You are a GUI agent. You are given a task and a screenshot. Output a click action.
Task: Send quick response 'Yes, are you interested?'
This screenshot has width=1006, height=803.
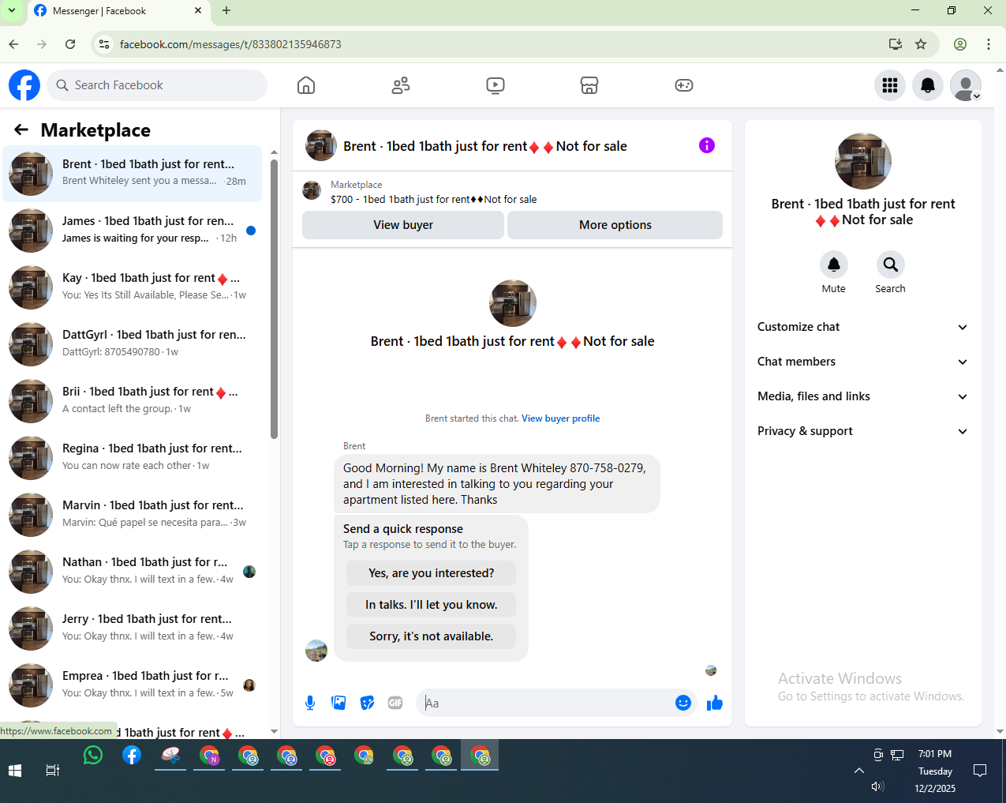click(x=432, y=573)
